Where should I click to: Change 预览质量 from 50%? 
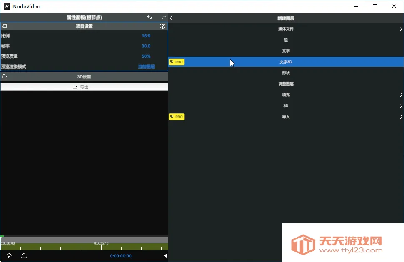[146, 56]
